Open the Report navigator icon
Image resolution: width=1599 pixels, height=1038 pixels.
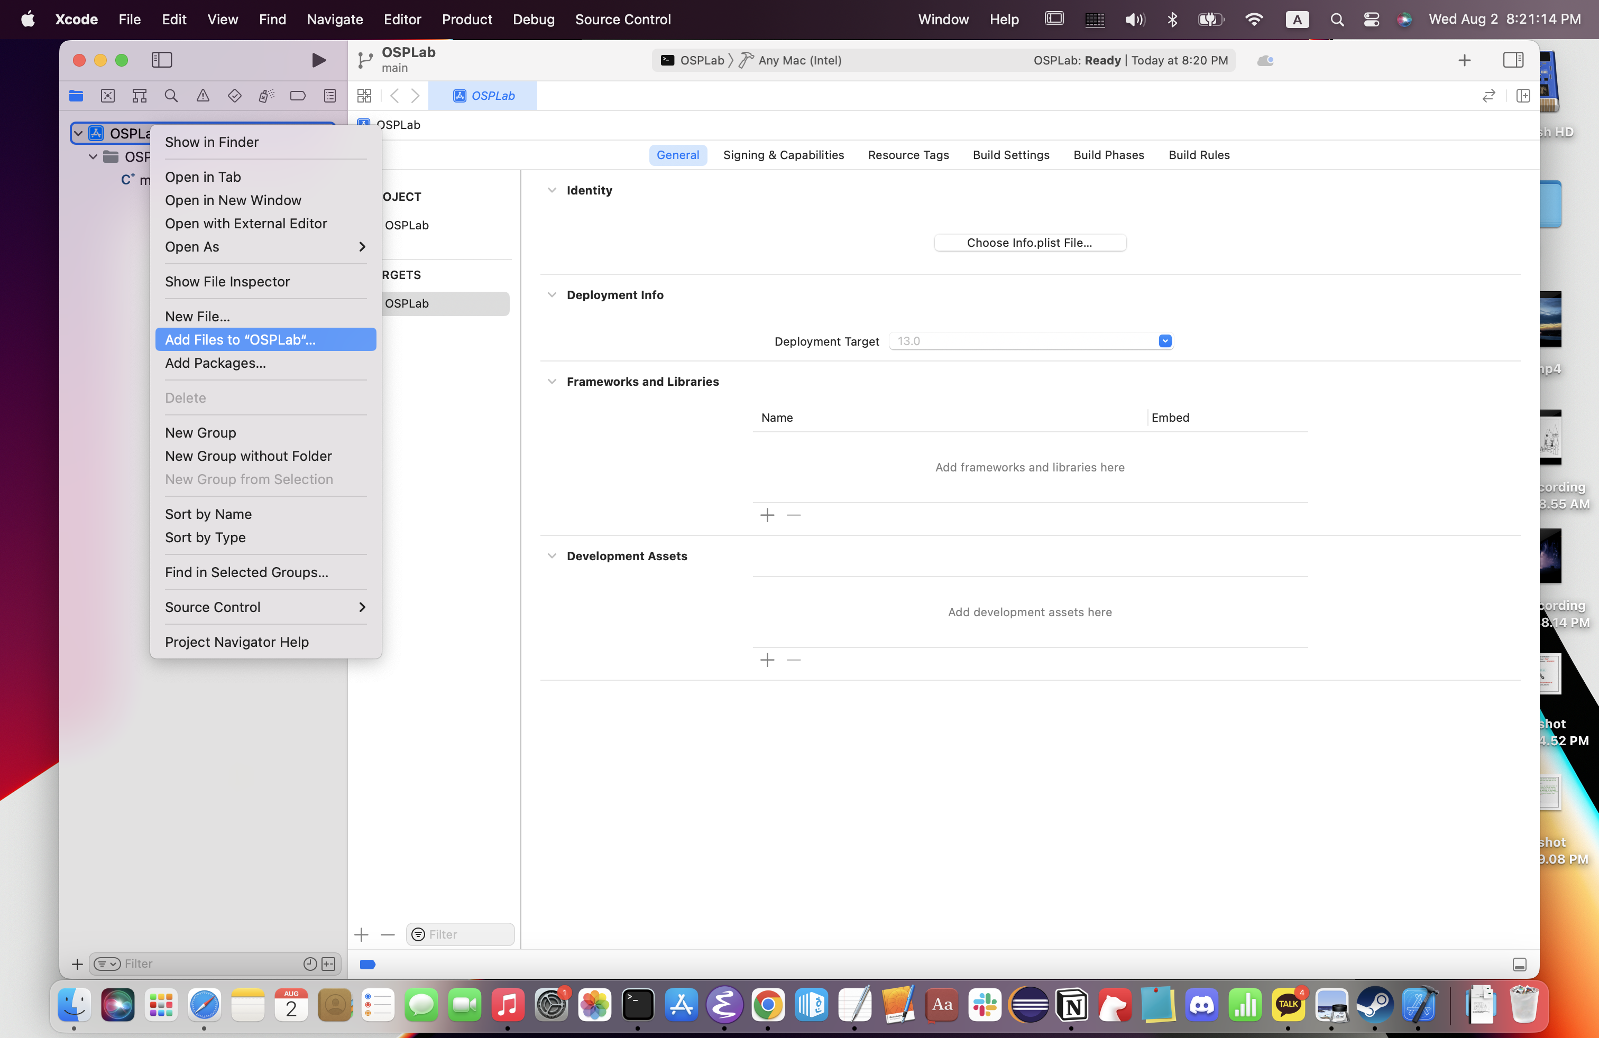tap(329, 96)
